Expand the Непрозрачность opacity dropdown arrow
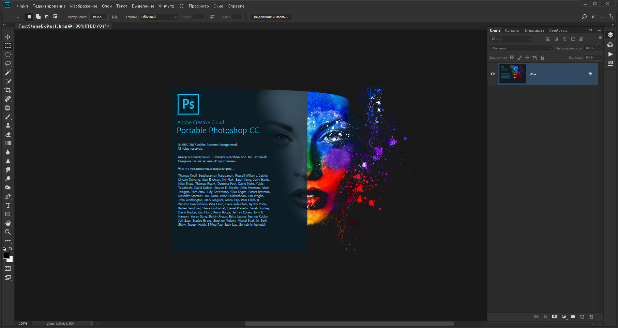The height and width of the screenshot is (328, 618). (599, 48)
